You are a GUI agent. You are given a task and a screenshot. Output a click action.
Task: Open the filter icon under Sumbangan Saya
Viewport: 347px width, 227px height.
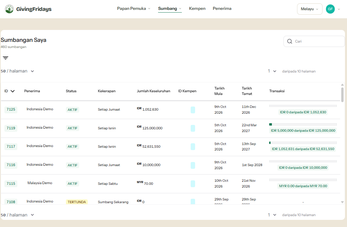pos(5,58)
